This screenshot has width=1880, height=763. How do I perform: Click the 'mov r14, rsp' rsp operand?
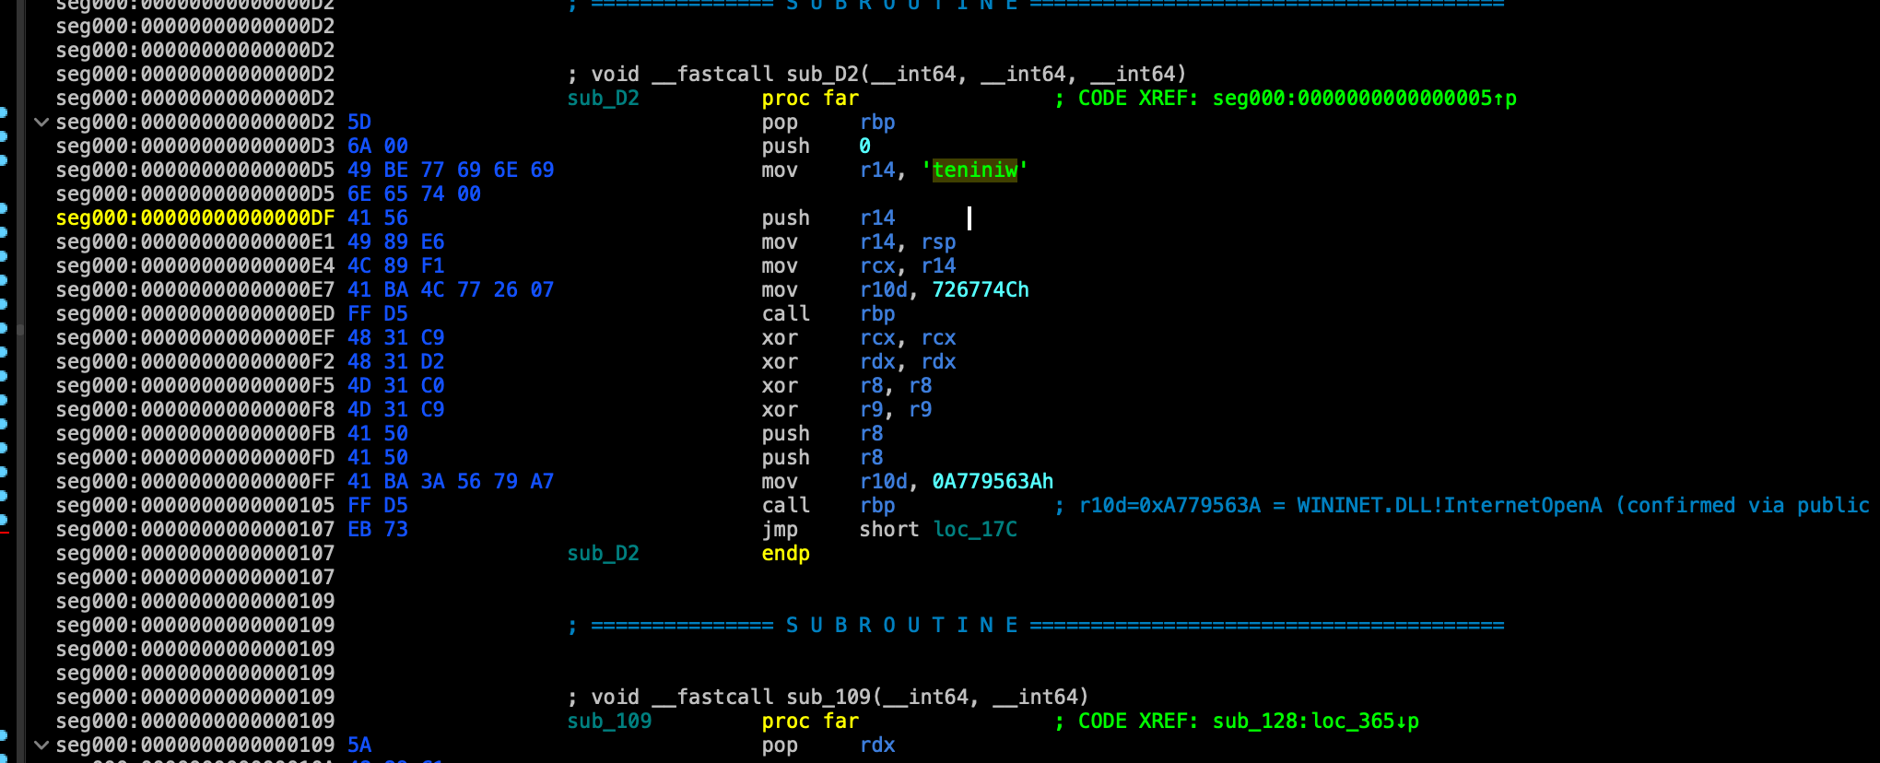(938, 241)
